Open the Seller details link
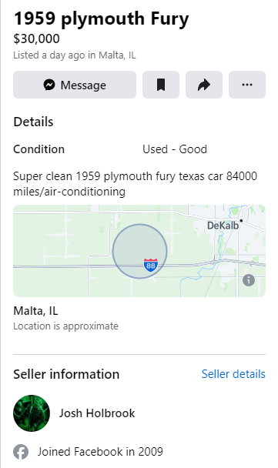Viewport: 278px width, 468px height. [233, 374]
